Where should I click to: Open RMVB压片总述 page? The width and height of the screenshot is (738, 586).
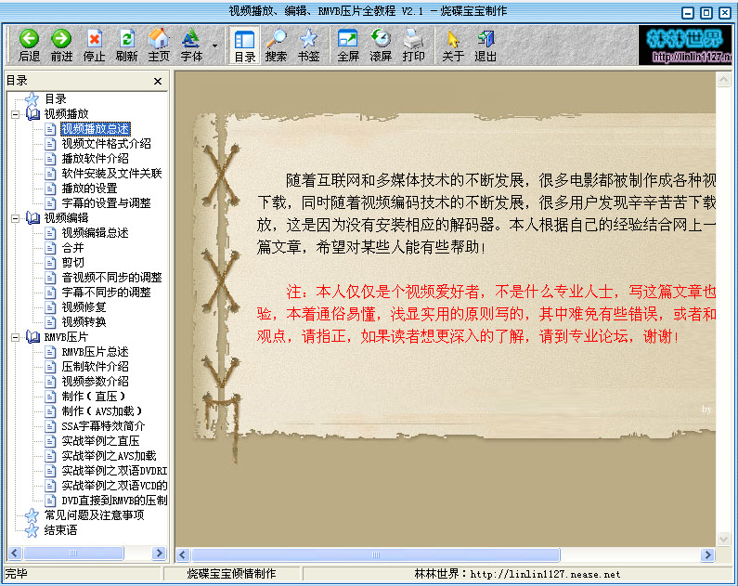(x=95, y=352)
